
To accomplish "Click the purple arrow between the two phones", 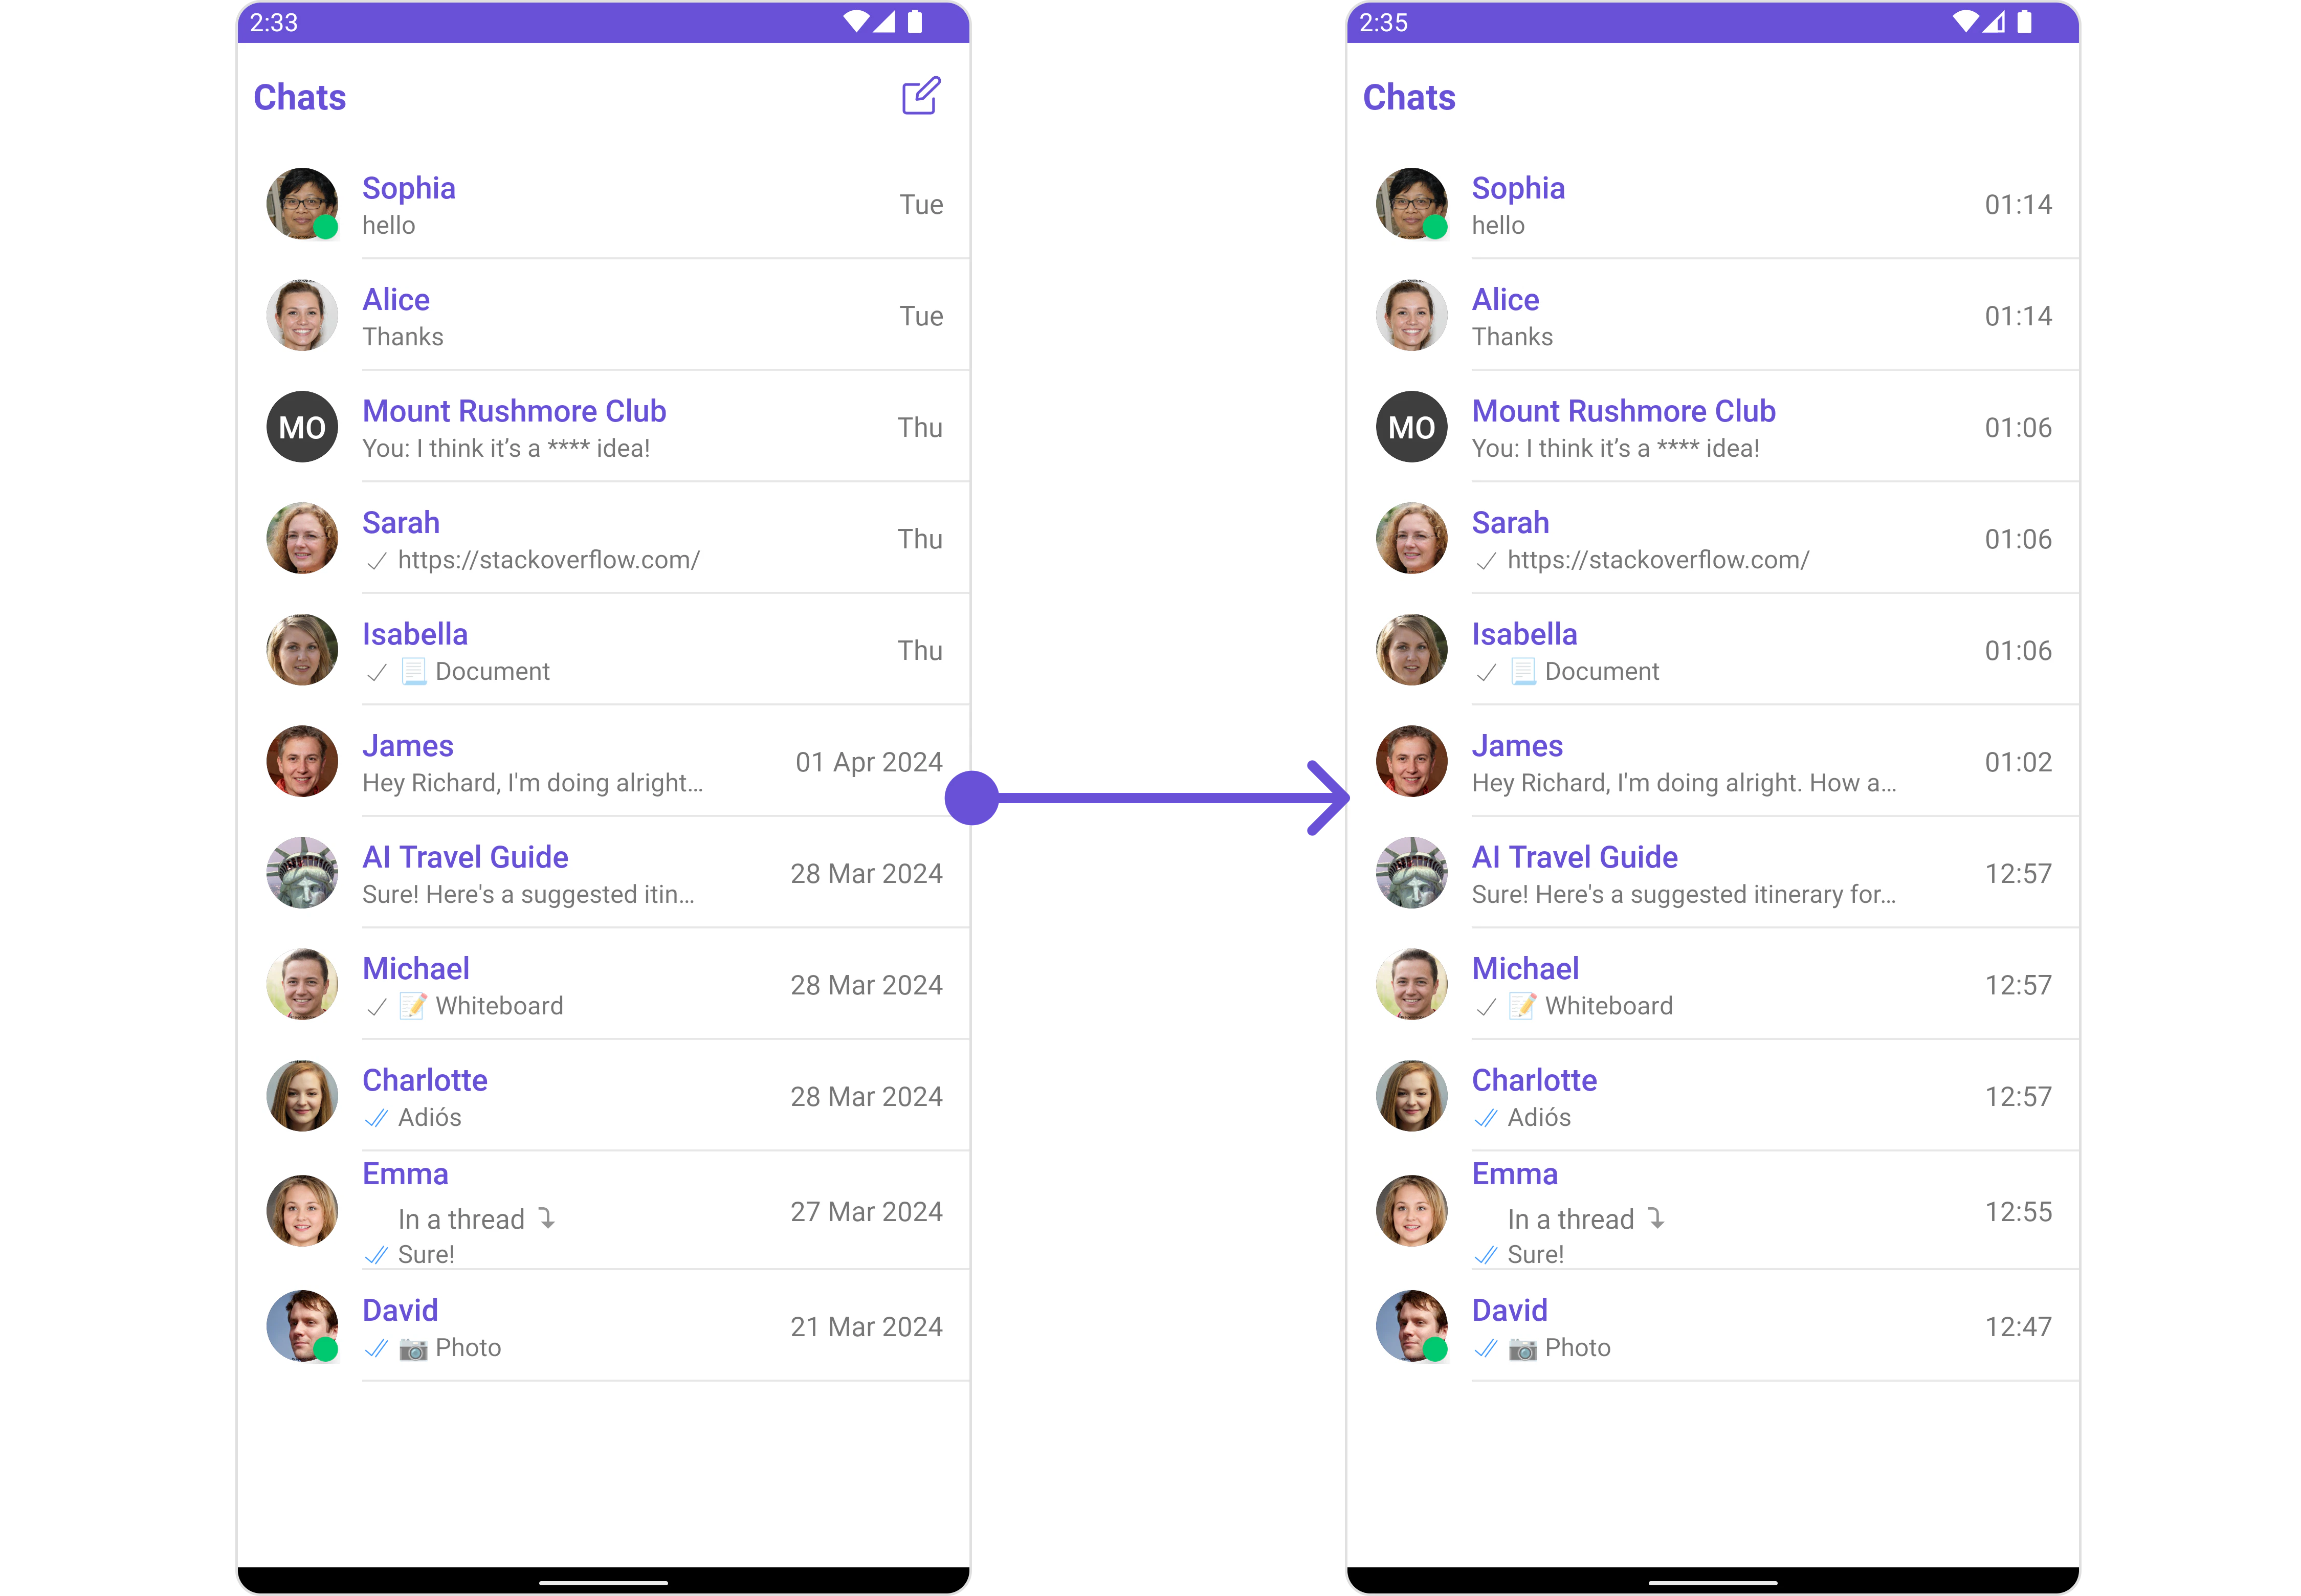I will pyautogui.click(x=1147, y=797).
